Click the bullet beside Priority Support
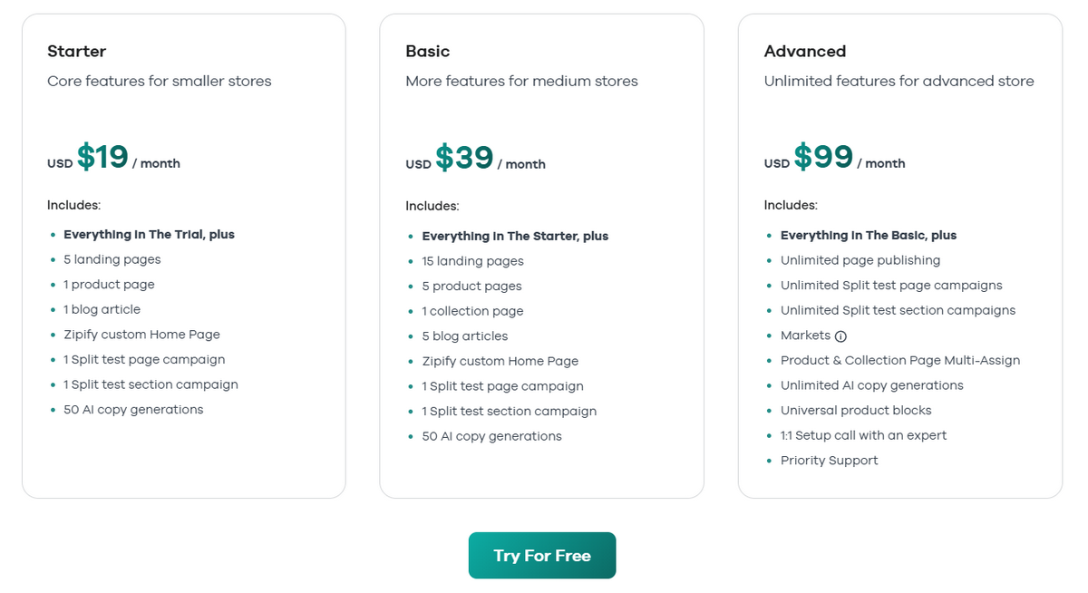This screenshot has height=593, width=1088. click(x=769, y=461)
